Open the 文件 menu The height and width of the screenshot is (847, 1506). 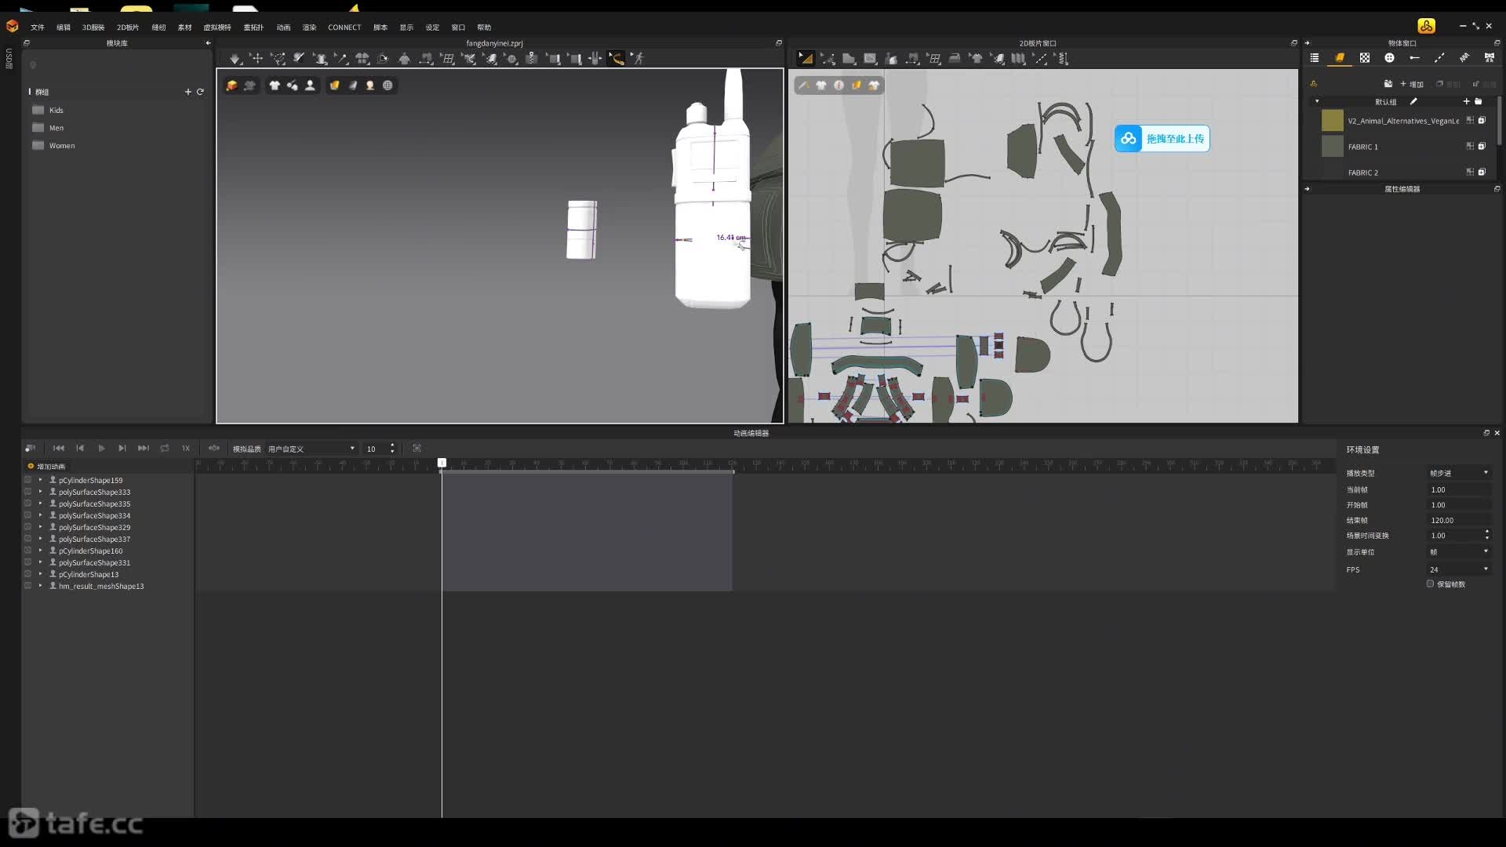pos(38,27)
